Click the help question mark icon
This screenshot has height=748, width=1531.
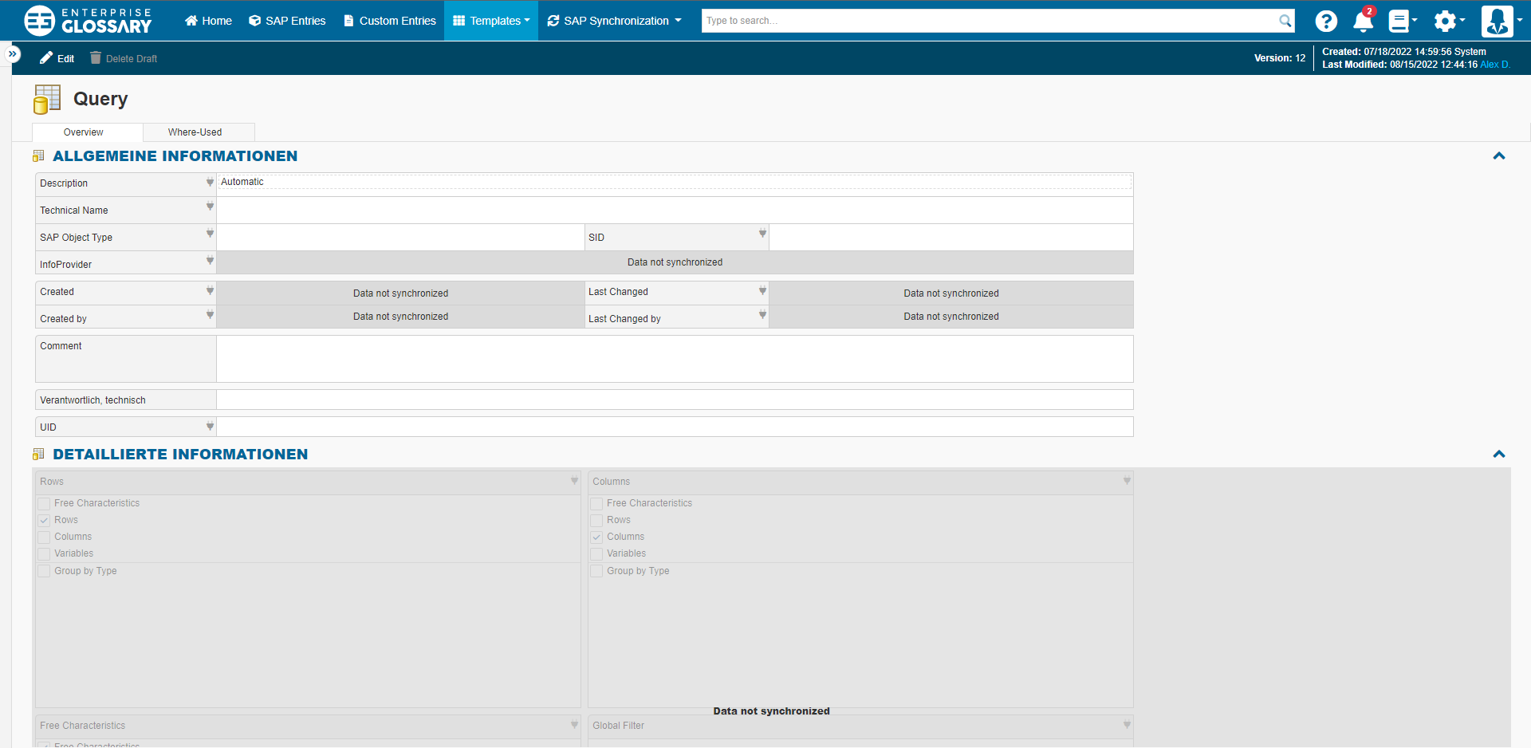tap(1325, 21)
